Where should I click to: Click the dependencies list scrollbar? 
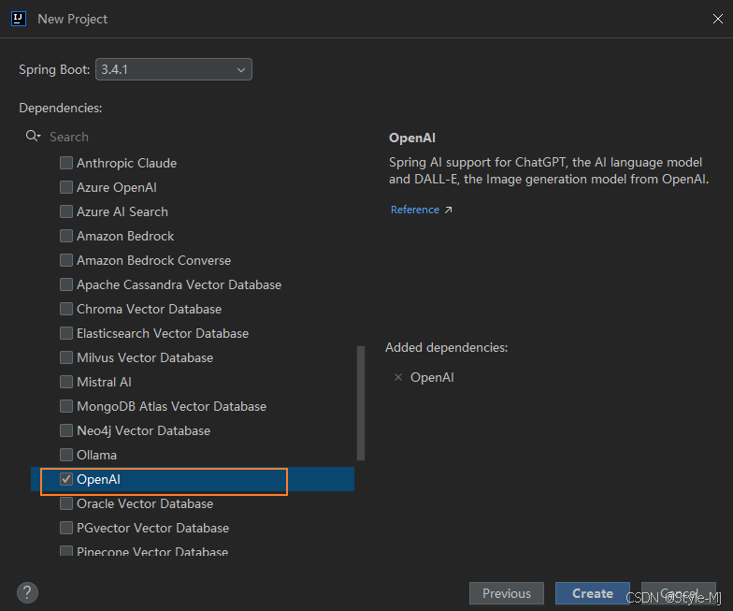(361, 403)
